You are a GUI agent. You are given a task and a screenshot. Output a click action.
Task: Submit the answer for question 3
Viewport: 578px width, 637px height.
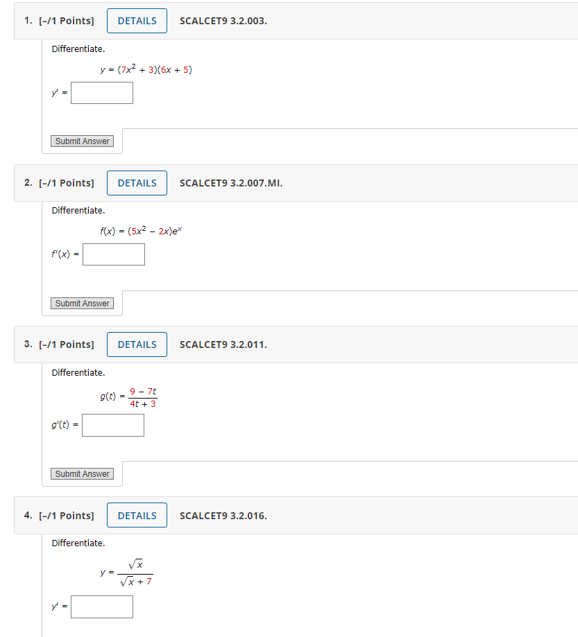[x=81, y=473]
